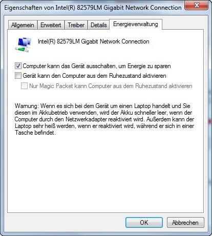
Task: Click the network adapter computers icon
Action: click(23, 45)
